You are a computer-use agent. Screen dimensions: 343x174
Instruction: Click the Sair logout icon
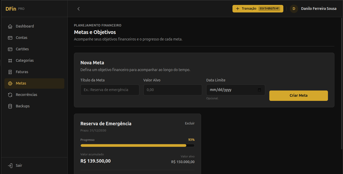pyautogui.click(x=10, y=165)
